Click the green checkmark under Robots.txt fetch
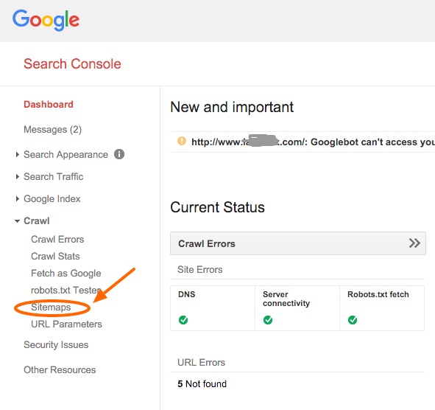The width and height of the screenshot is (435, 410). [353, 320]
